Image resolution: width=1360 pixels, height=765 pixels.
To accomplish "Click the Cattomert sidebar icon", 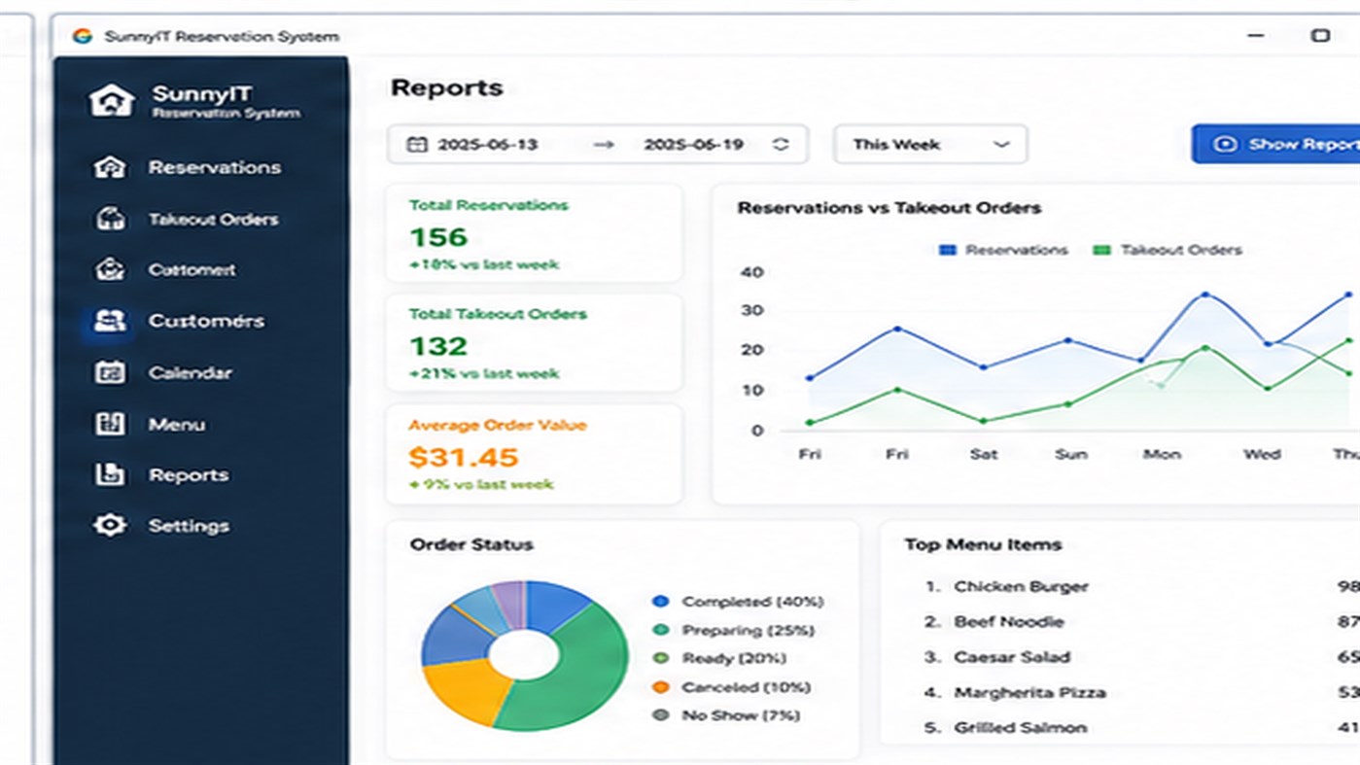I will pyautogui.click(x=110, y=269).
